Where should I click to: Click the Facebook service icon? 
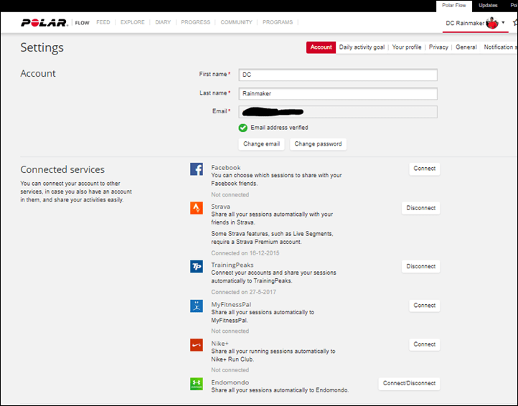tap(197, 169)
